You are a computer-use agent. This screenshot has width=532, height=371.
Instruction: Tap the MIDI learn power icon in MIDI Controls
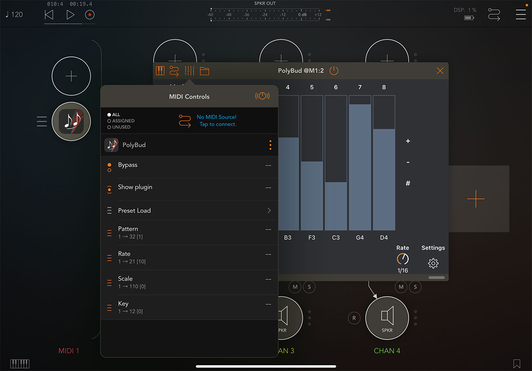click(x=262, y=96)
